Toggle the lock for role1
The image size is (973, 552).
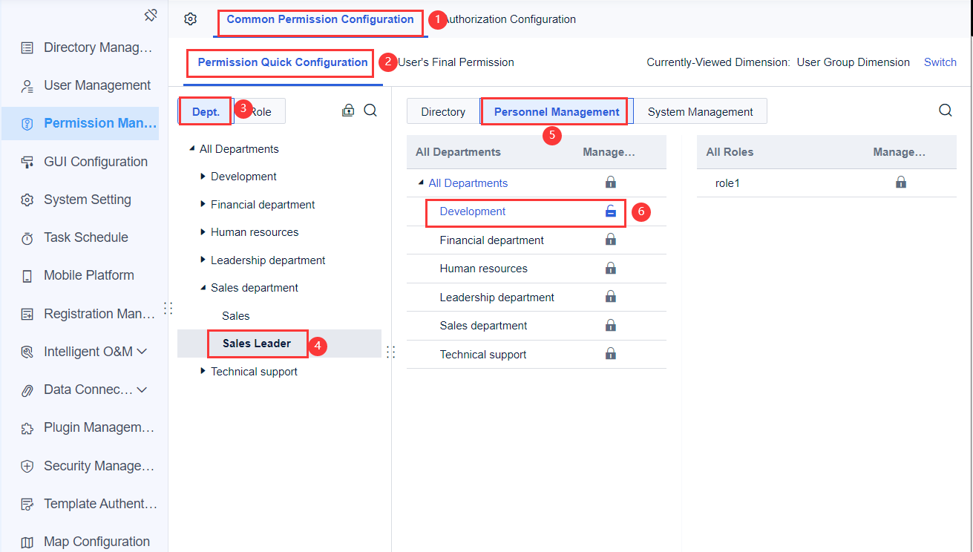(900, 181)
